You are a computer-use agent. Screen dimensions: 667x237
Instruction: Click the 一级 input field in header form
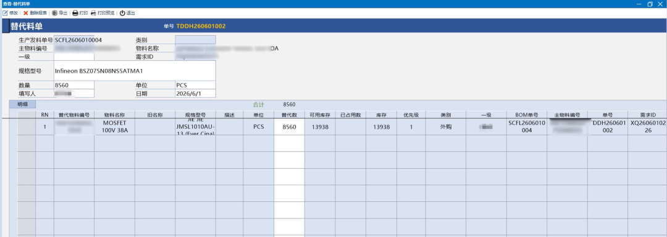pyautogui.click(x=74, y=57)
